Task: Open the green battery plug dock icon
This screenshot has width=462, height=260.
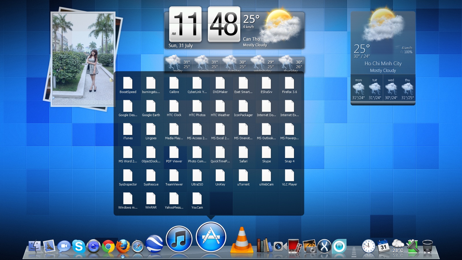Action: click(413, 246)
